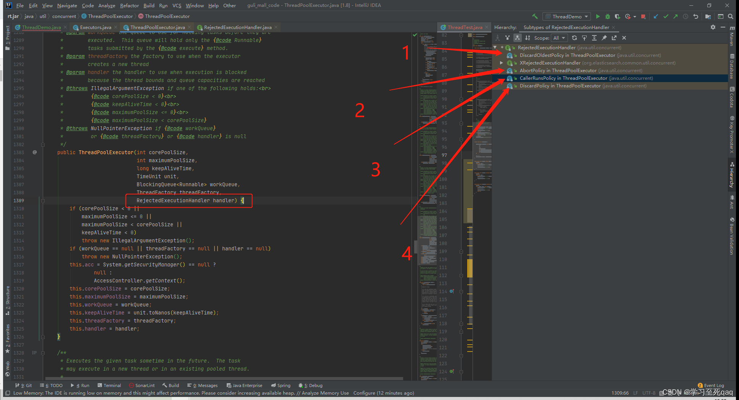Image resolution: width=739 pixels, height=400 pixels.
Task: Toggle the Maven tool window stripe
Action: [732, 36]
